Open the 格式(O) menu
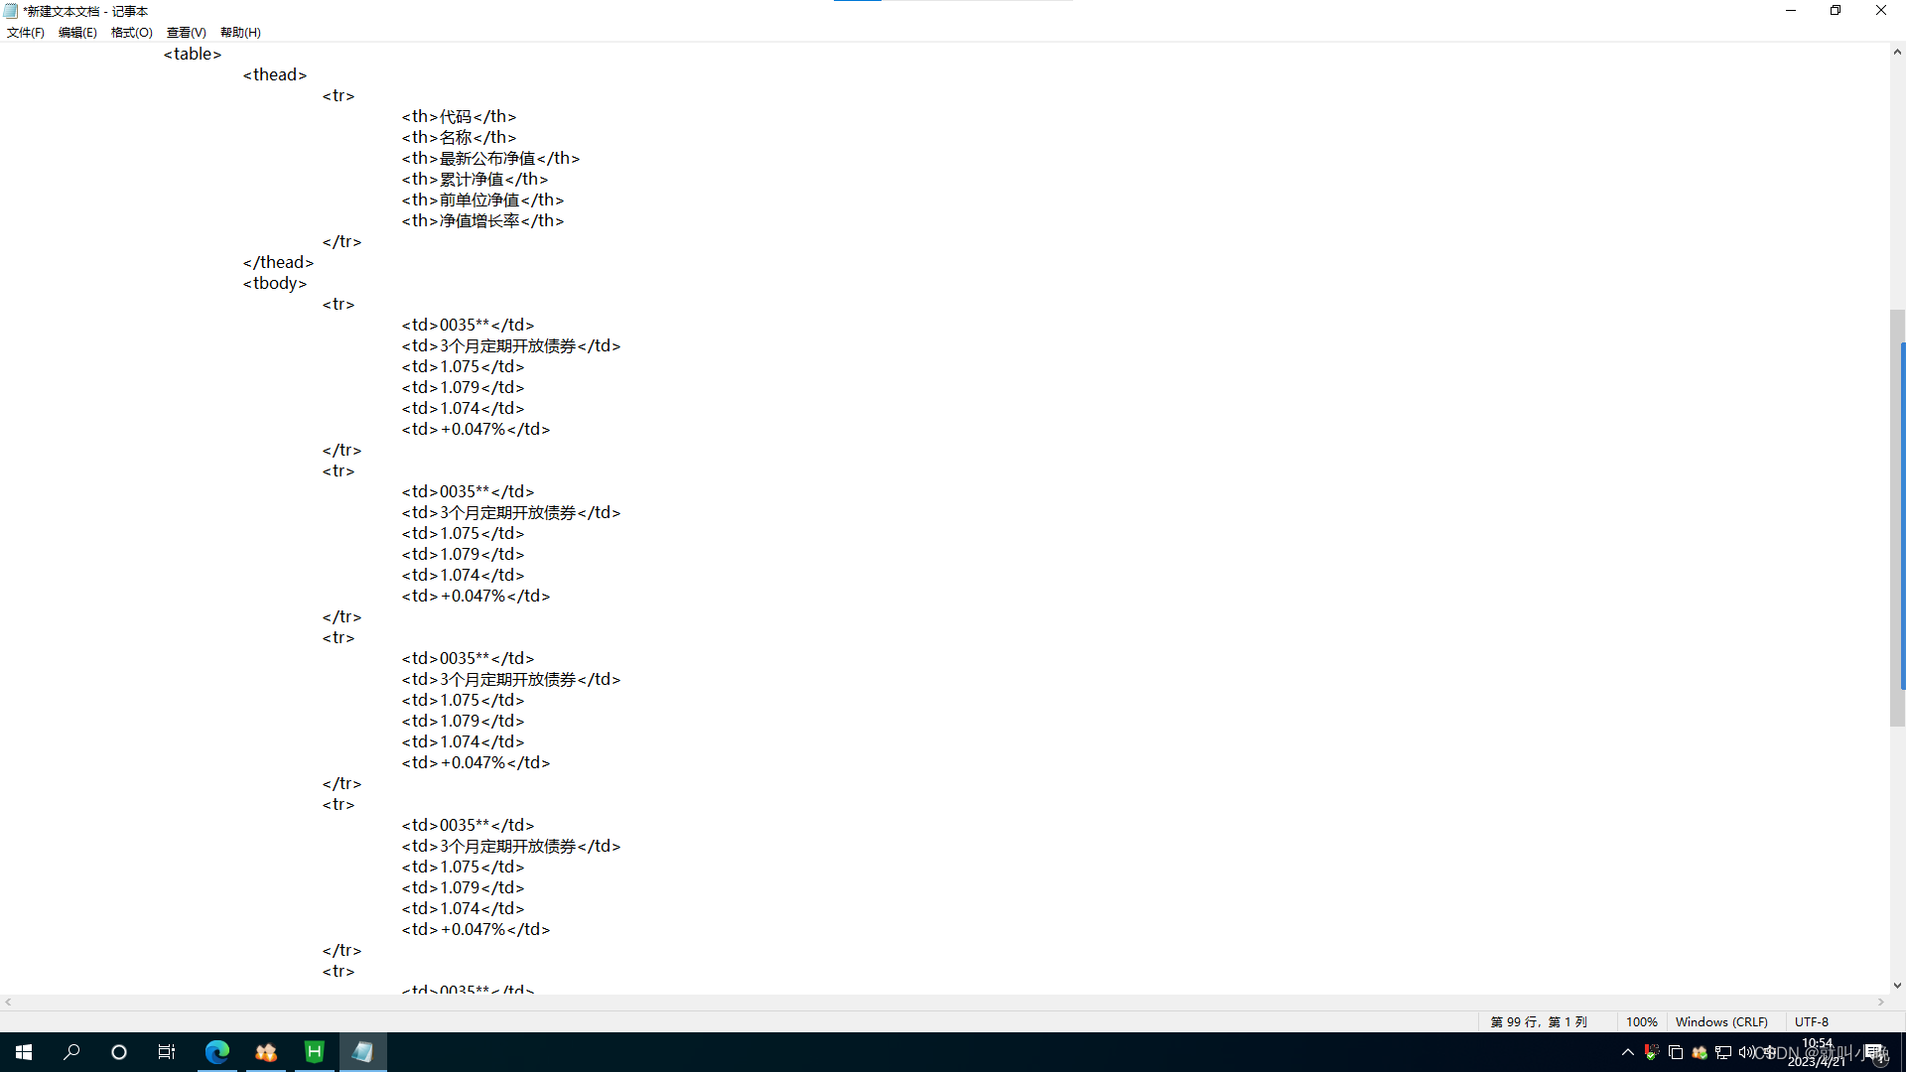This screenshot has width=1906, height=1072. (x=131, y=33)
